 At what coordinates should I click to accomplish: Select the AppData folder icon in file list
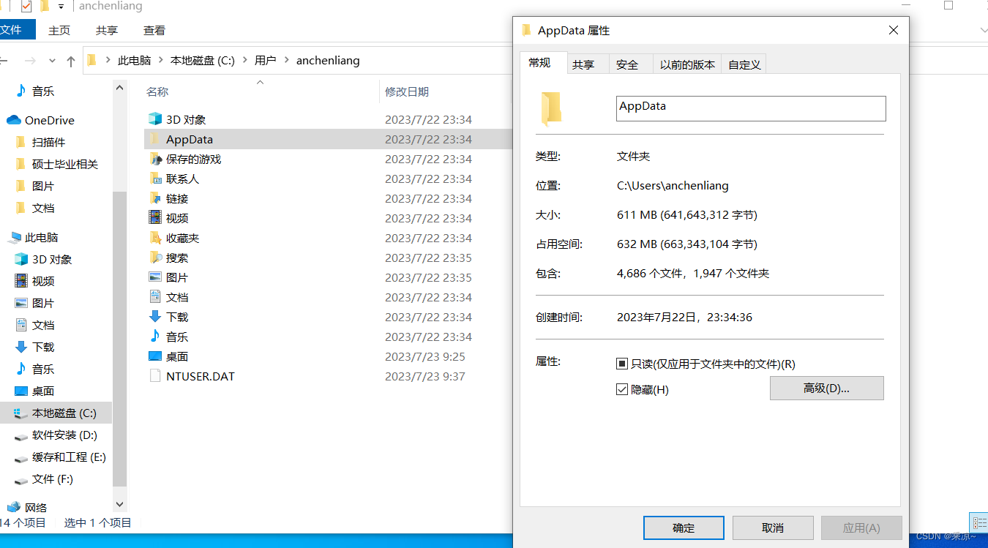[154, 139]
